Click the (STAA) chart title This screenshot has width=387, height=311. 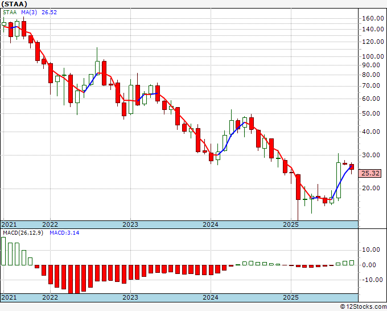click(14, 4)
